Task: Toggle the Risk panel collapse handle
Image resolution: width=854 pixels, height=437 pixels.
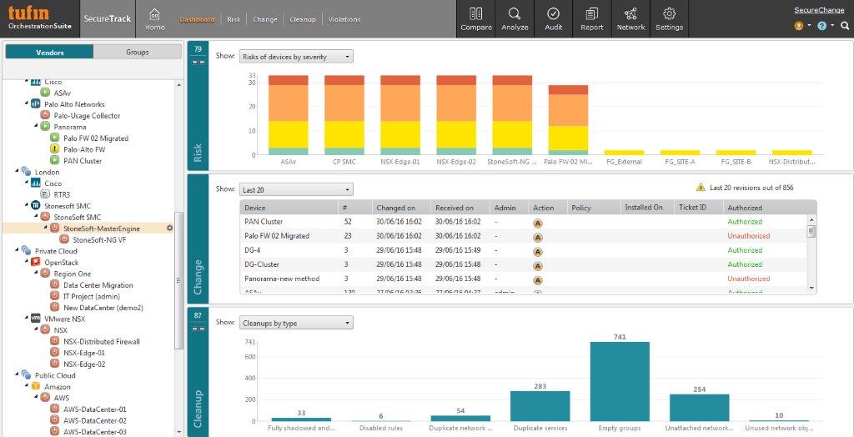Action: [x=198, y=62]
